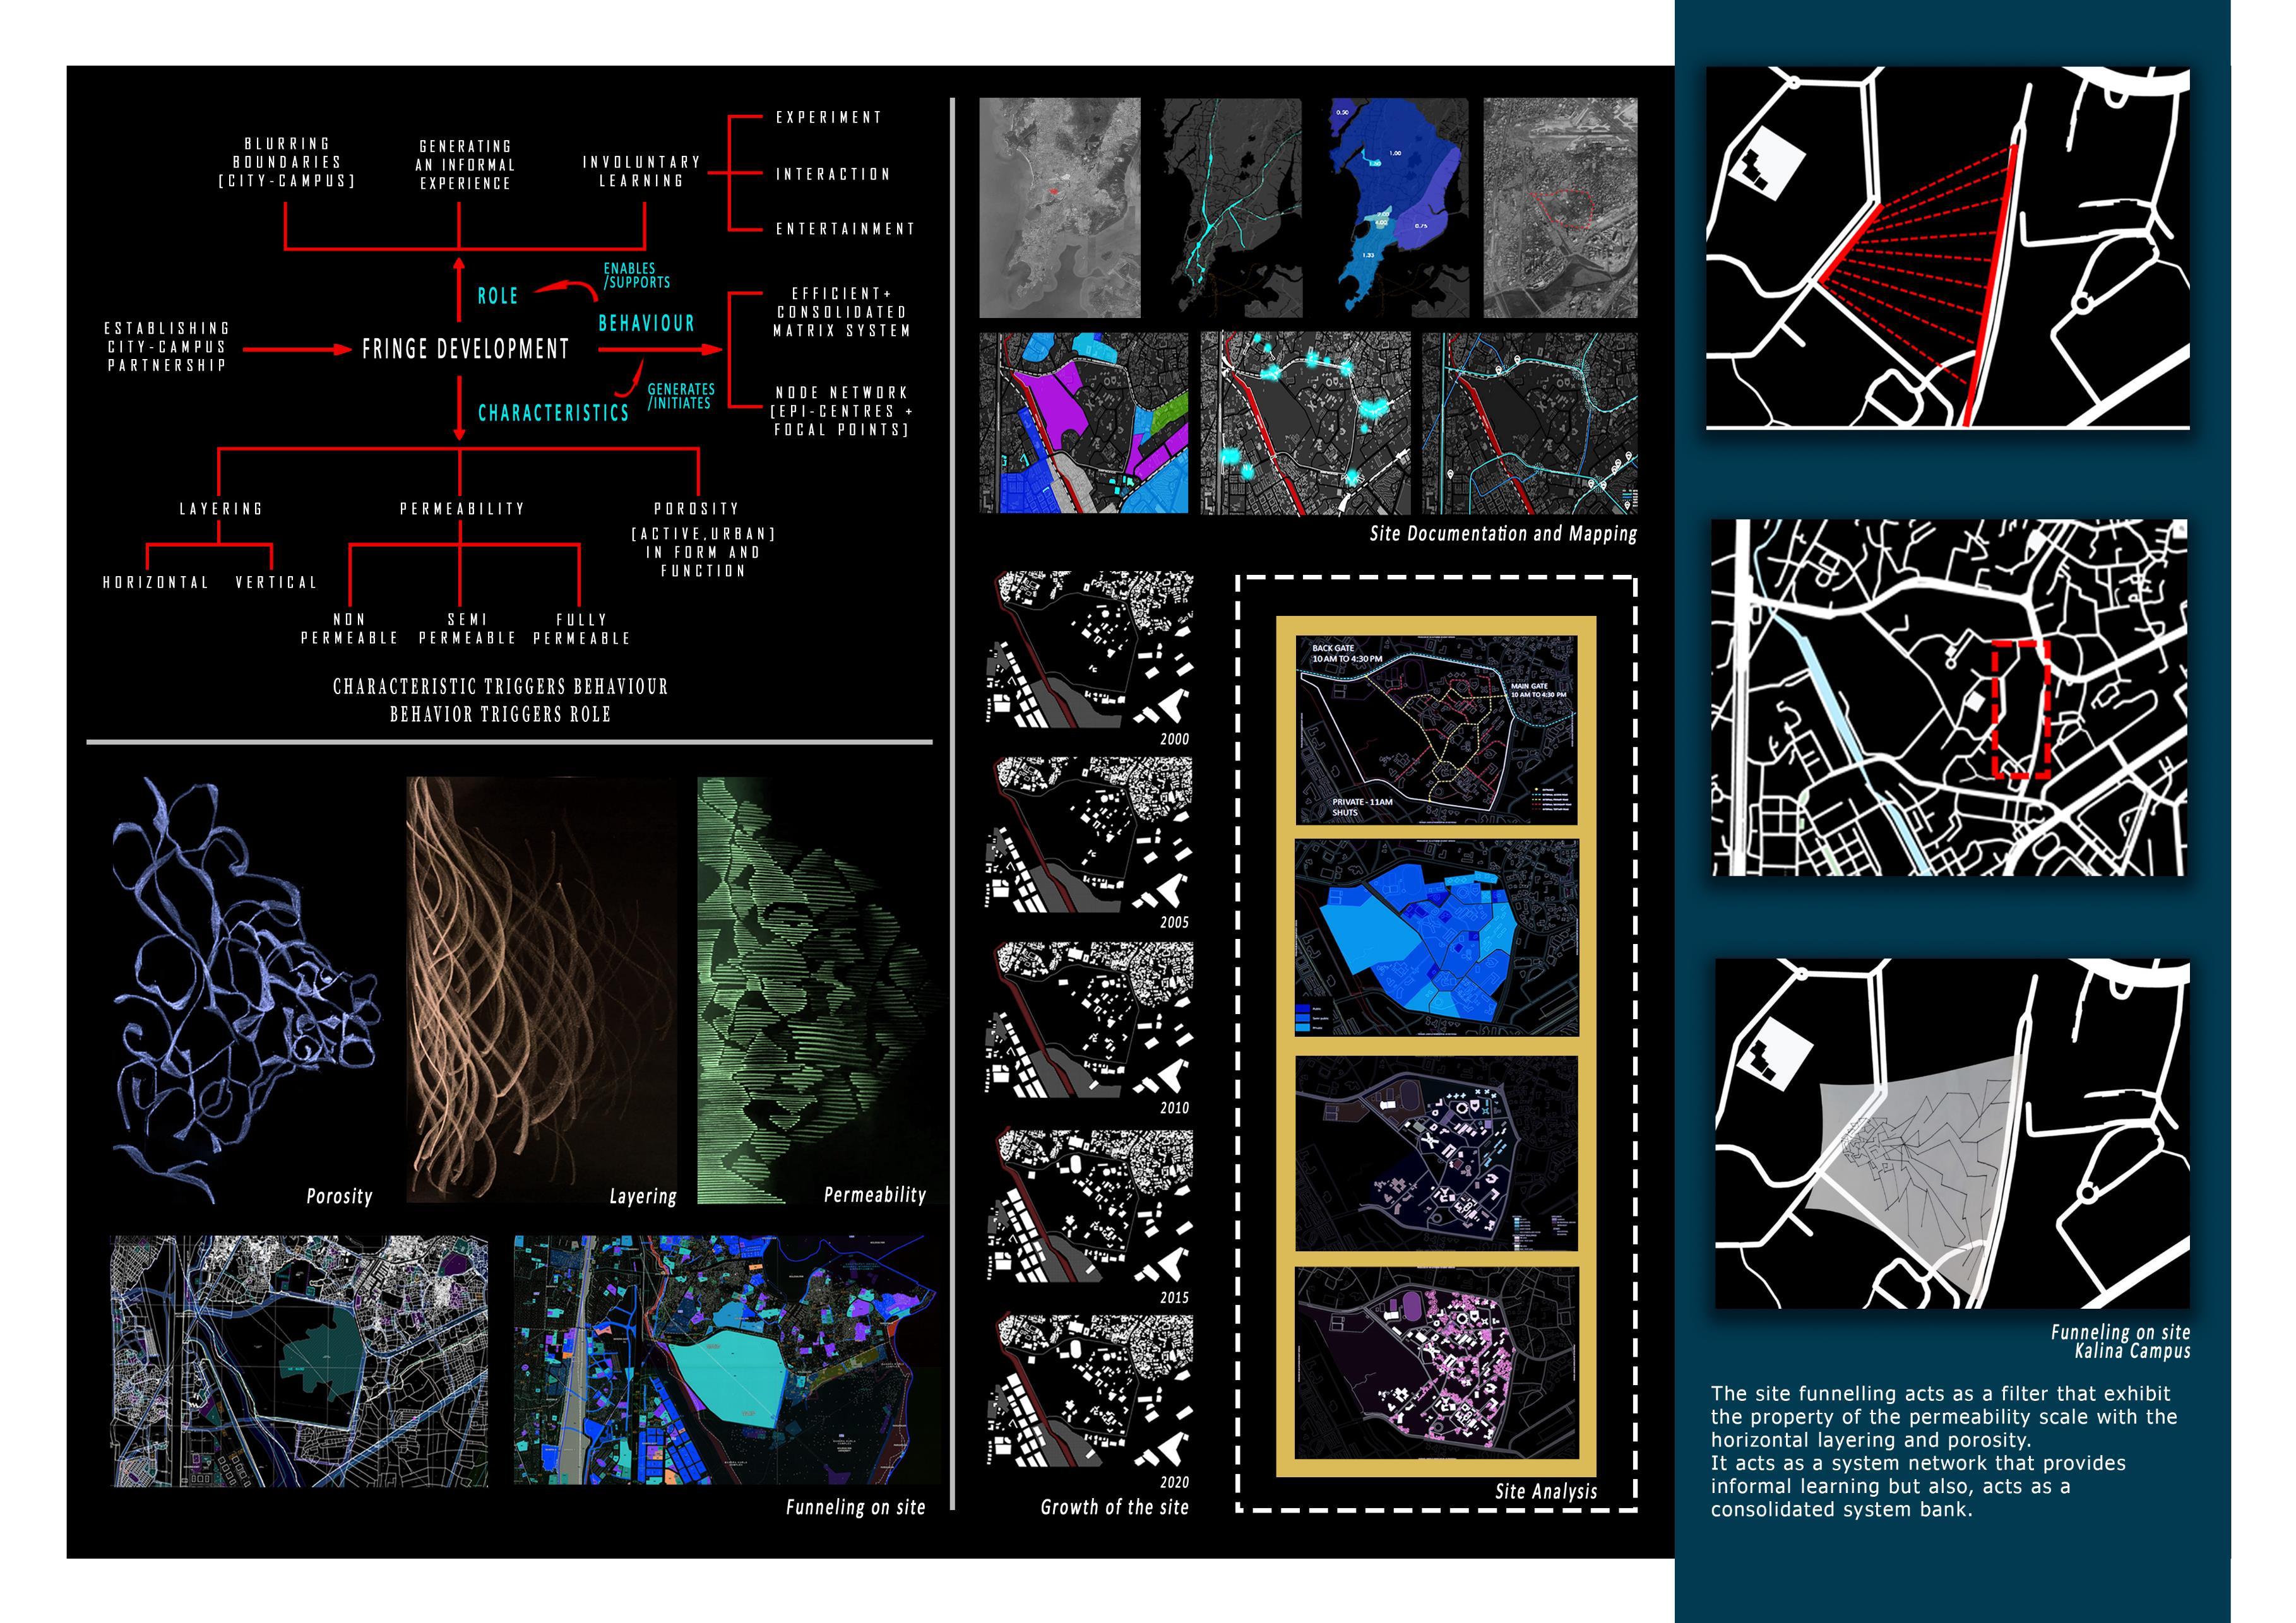Click the Porosity image caption
This screenshot has height=1623, width=2296.
[339, 1196]
